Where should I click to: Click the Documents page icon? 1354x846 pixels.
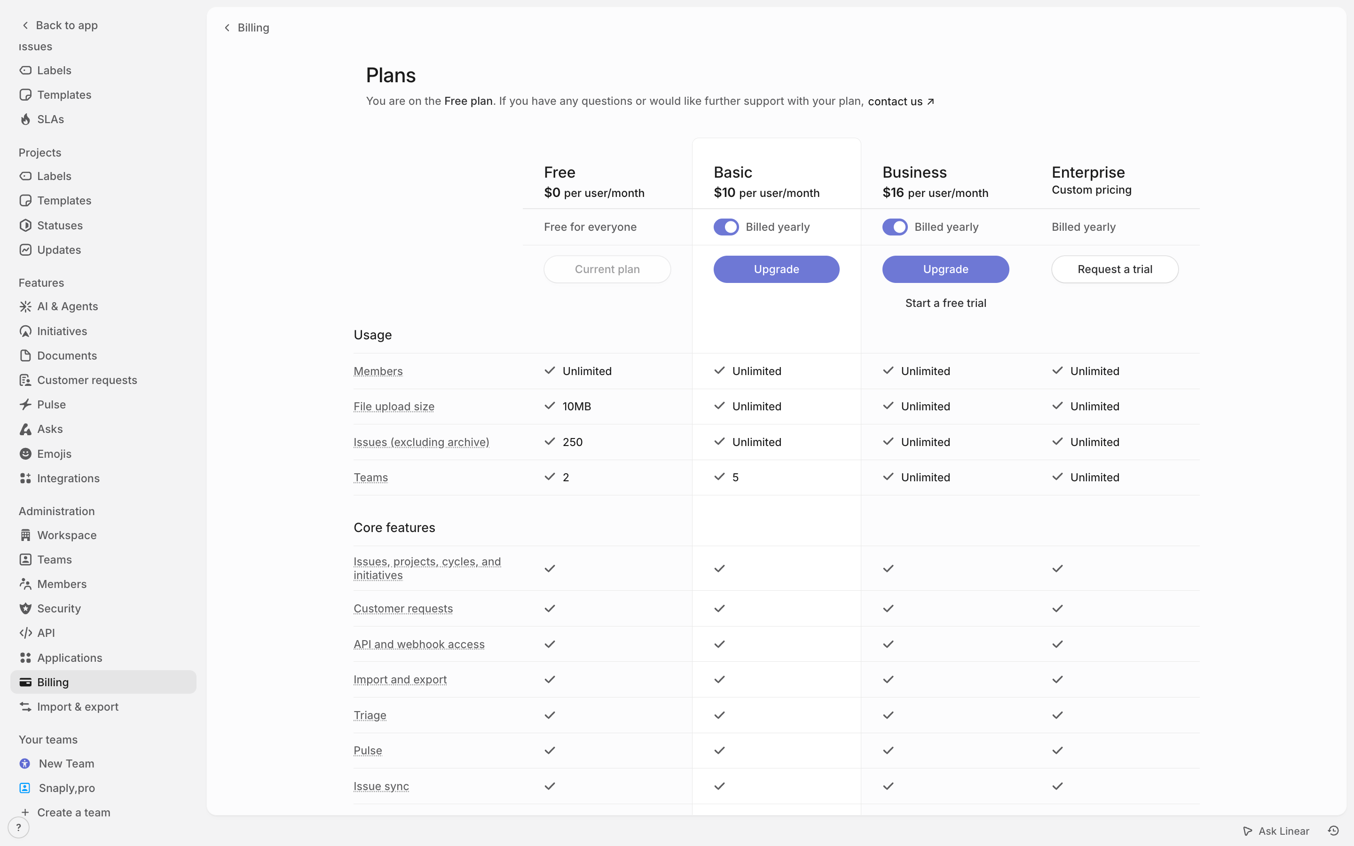pyautogui.click(x=25, y=355)
